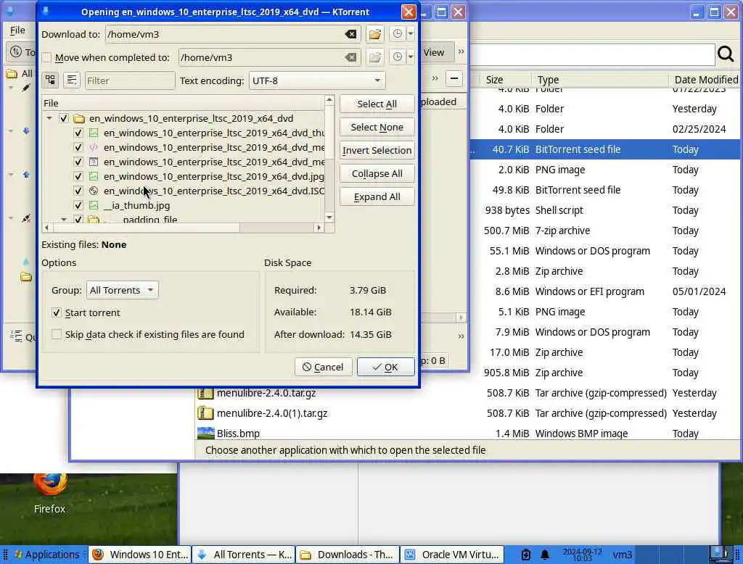Open the Firefox desktop icon
Image resolution: width=743 pixels, height=564 pixels.
50,484
